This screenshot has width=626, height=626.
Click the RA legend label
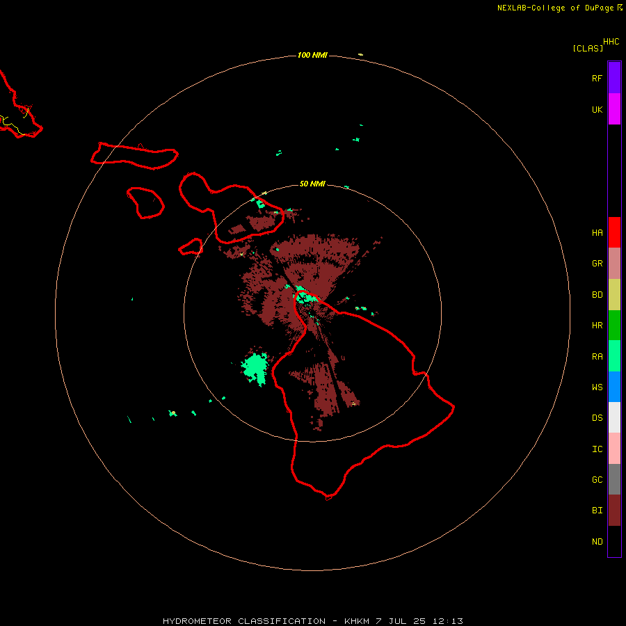point(597,357)
